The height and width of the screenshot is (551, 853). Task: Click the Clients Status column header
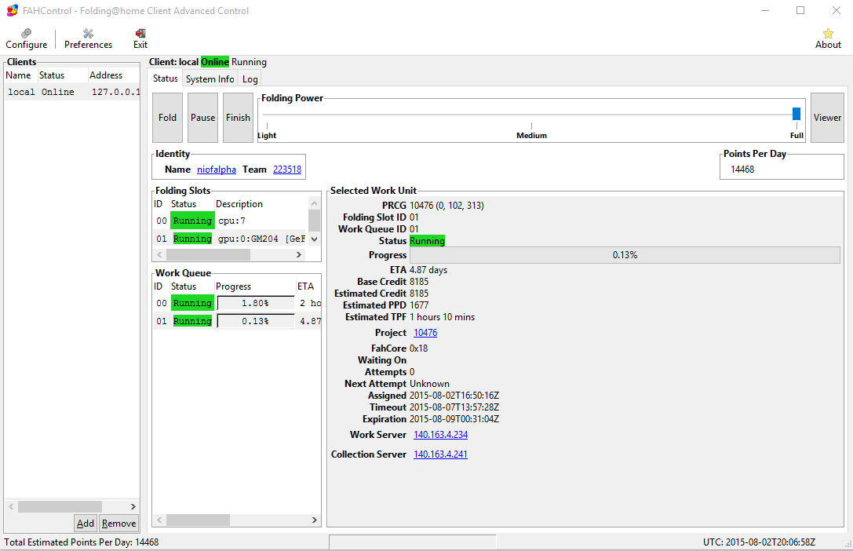click(62, 75)
